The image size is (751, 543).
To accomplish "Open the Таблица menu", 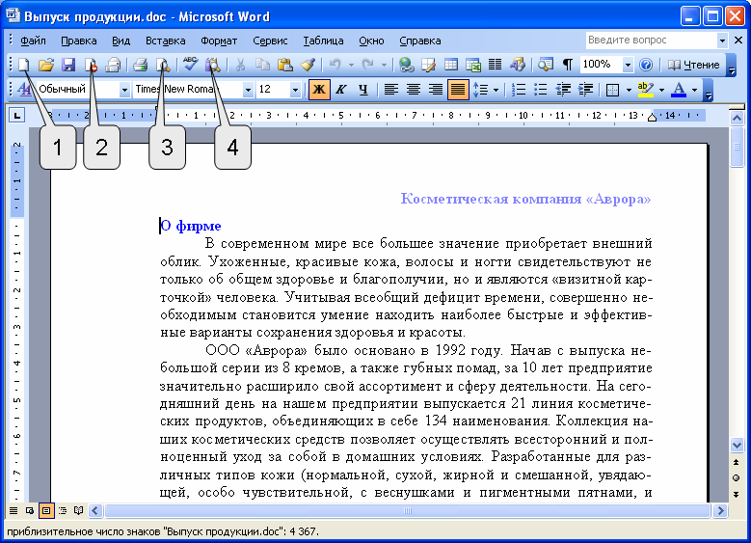I will pyautogui.click(x=323, y=41).
